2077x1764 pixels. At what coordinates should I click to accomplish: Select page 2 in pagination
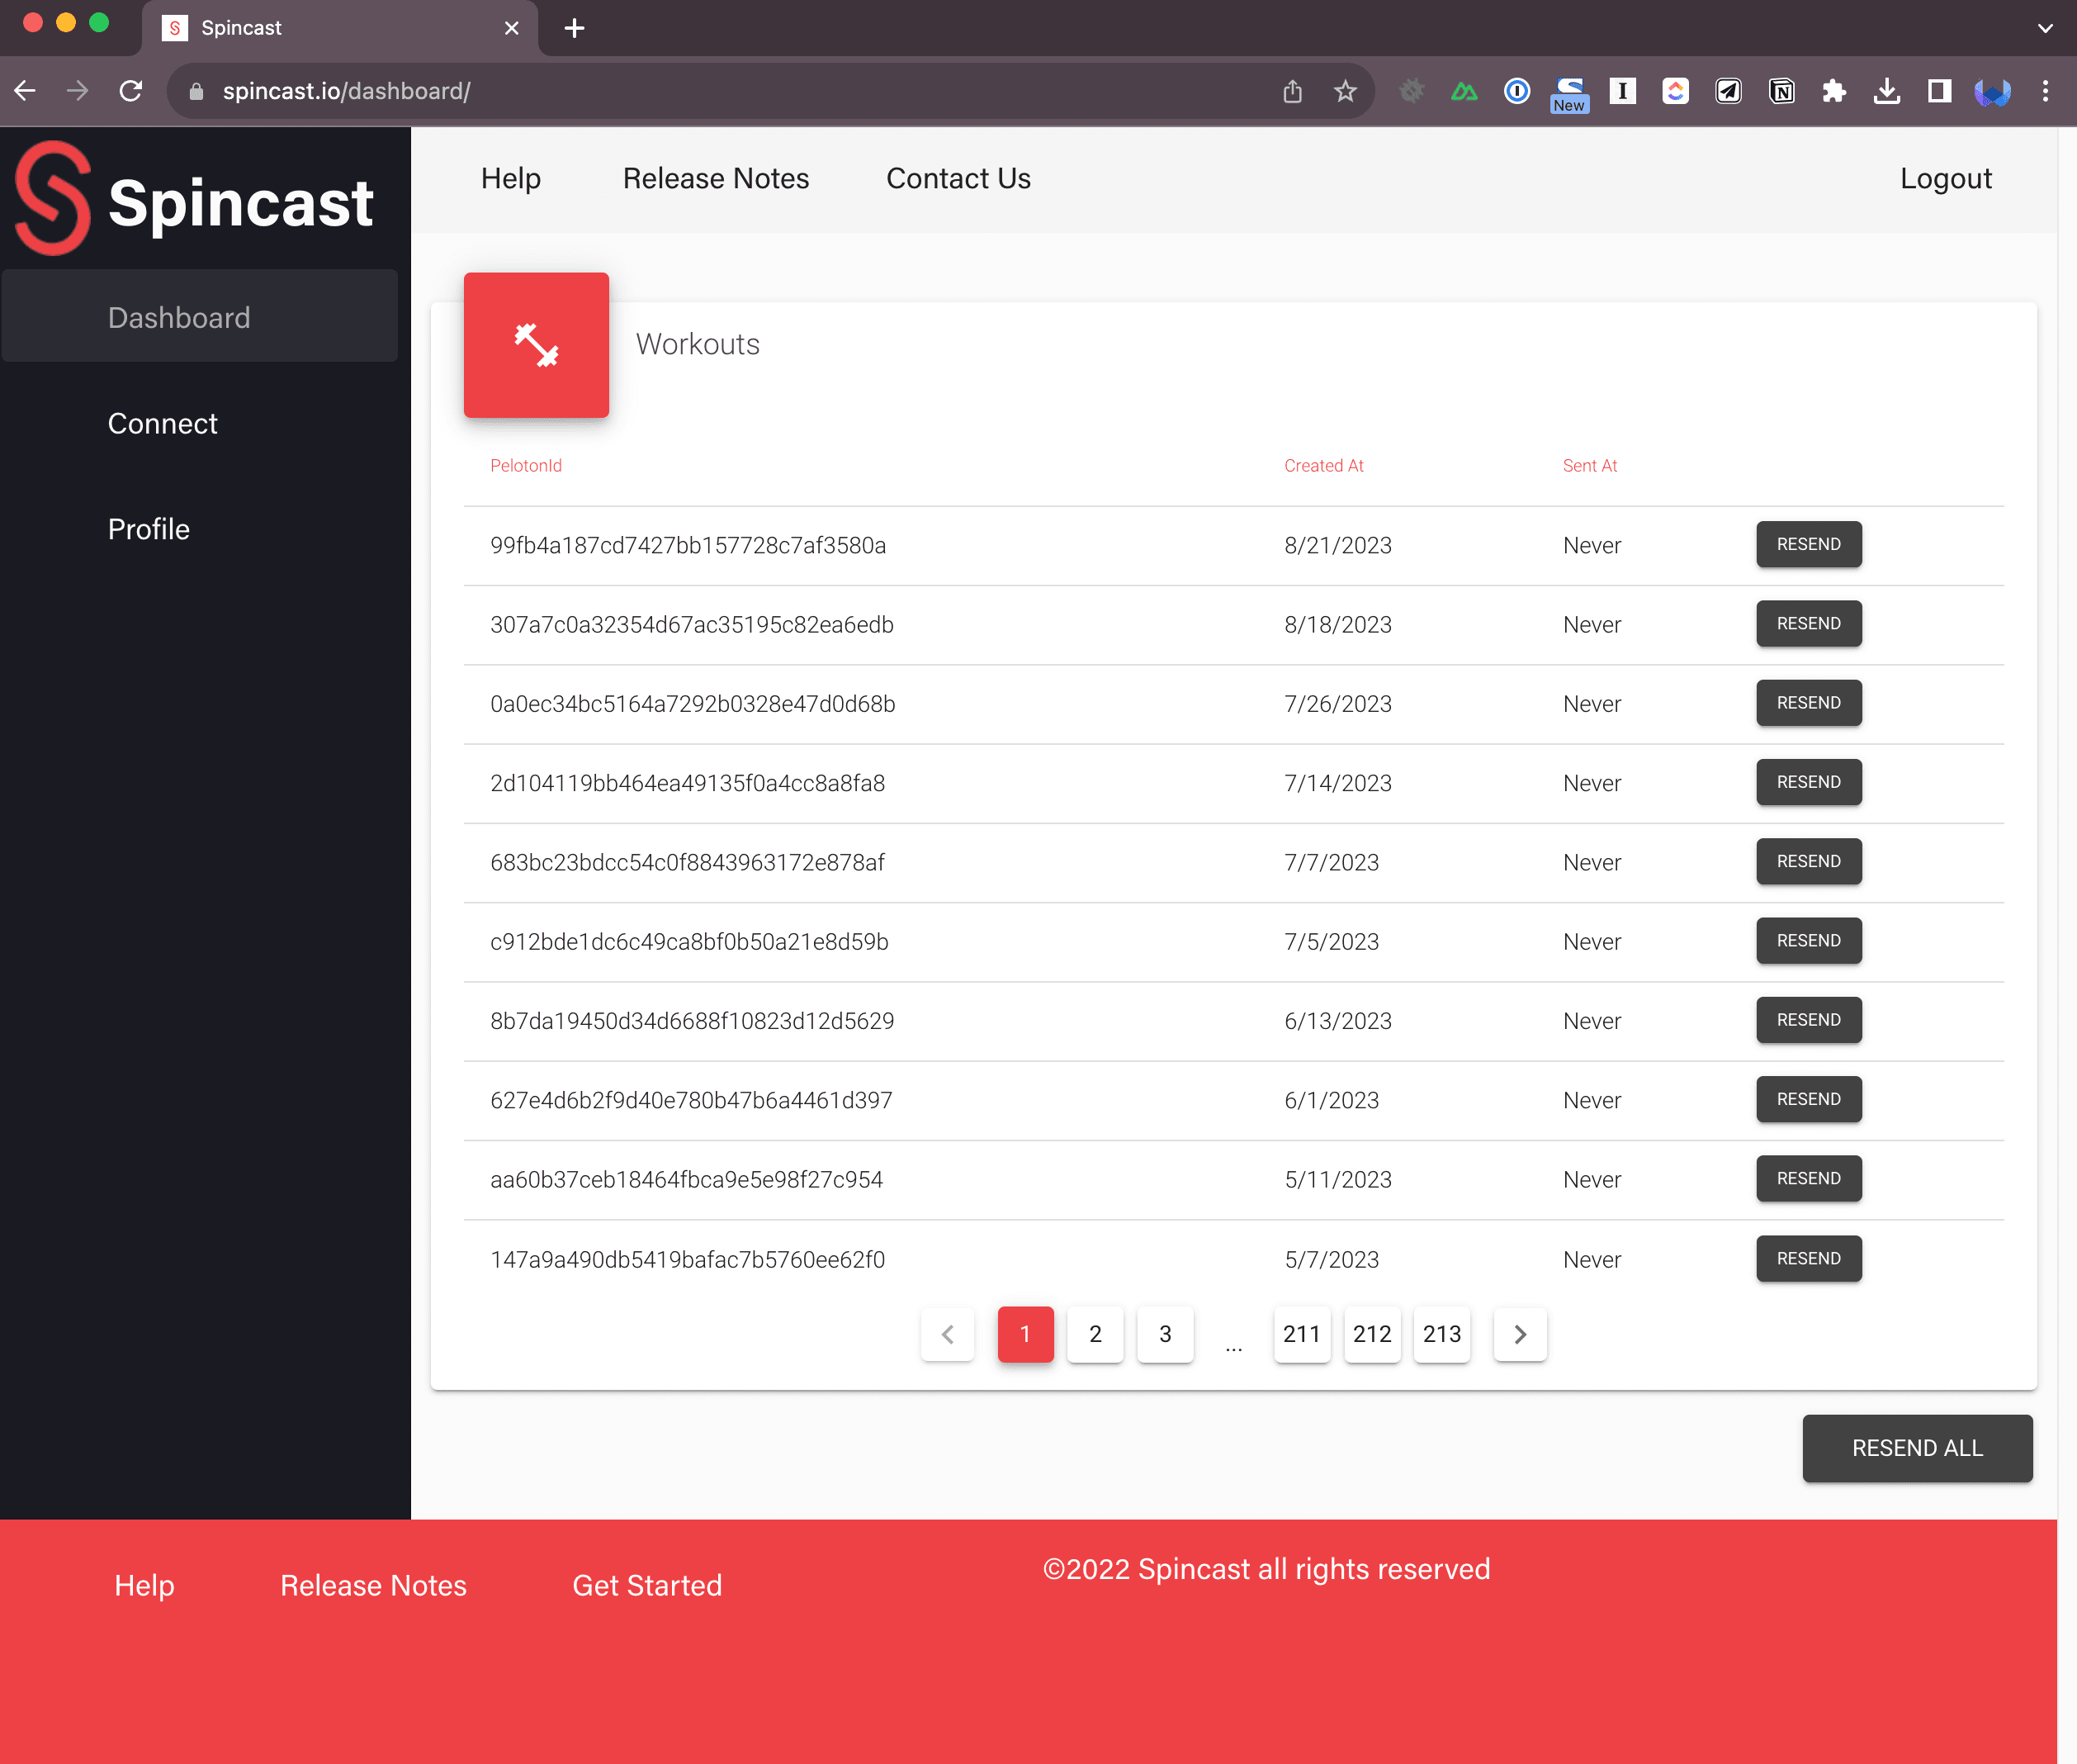(1095, 1334)
